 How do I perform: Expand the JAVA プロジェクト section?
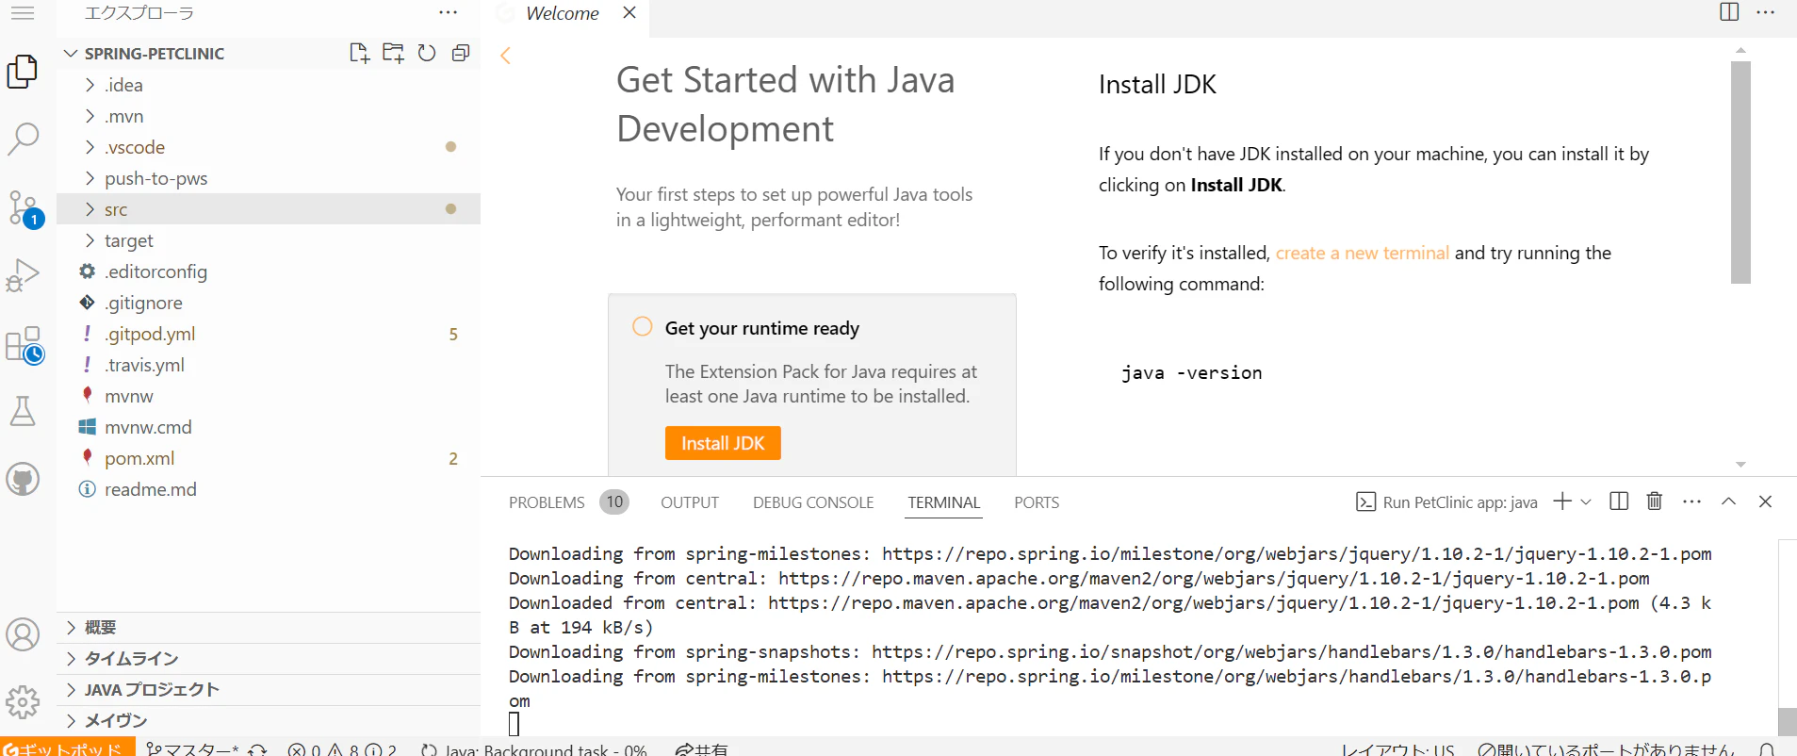click(x=269, y=690)
